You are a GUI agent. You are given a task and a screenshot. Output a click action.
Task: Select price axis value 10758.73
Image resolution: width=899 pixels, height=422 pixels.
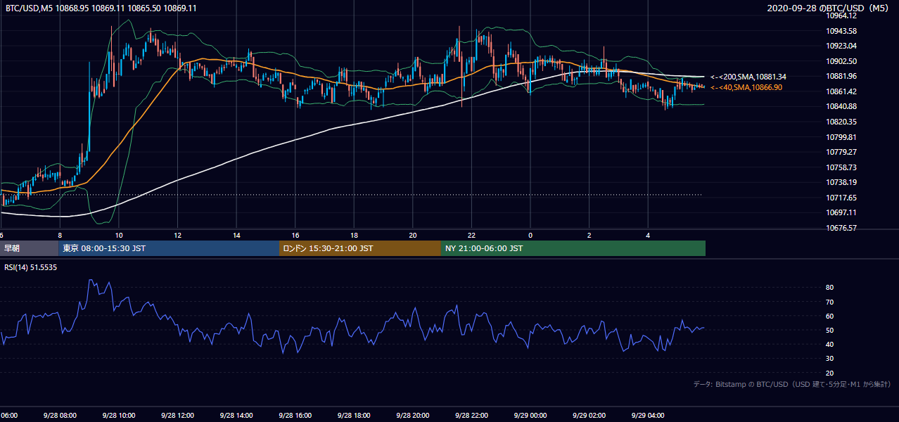click(x=842, y=167)
